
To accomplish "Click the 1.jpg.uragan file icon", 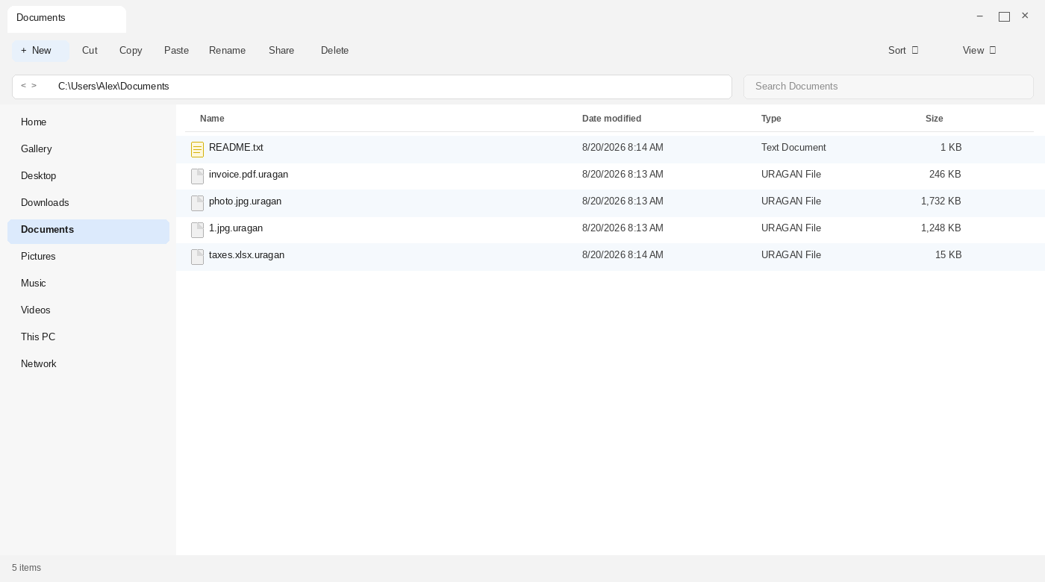I will [197, 230].
